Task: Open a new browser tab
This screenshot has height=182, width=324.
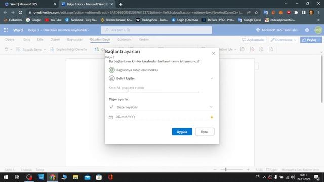Action: pyautogui.click(x=120, y=4)
